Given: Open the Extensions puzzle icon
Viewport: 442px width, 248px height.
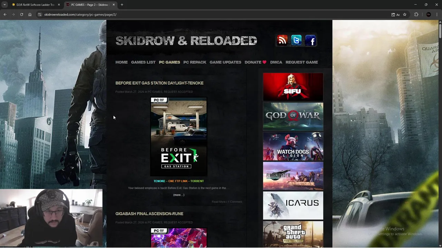Looking at the screenshot, I should [416, 14].
